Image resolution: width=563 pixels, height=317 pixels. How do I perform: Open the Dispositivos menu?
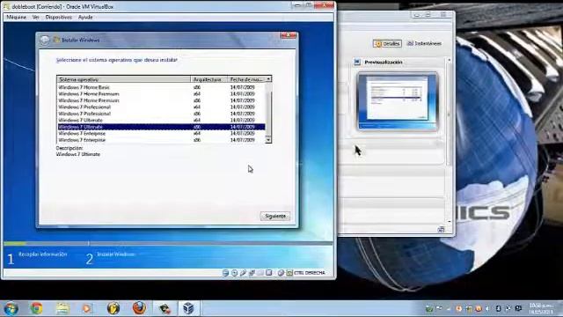click(59, 17)
